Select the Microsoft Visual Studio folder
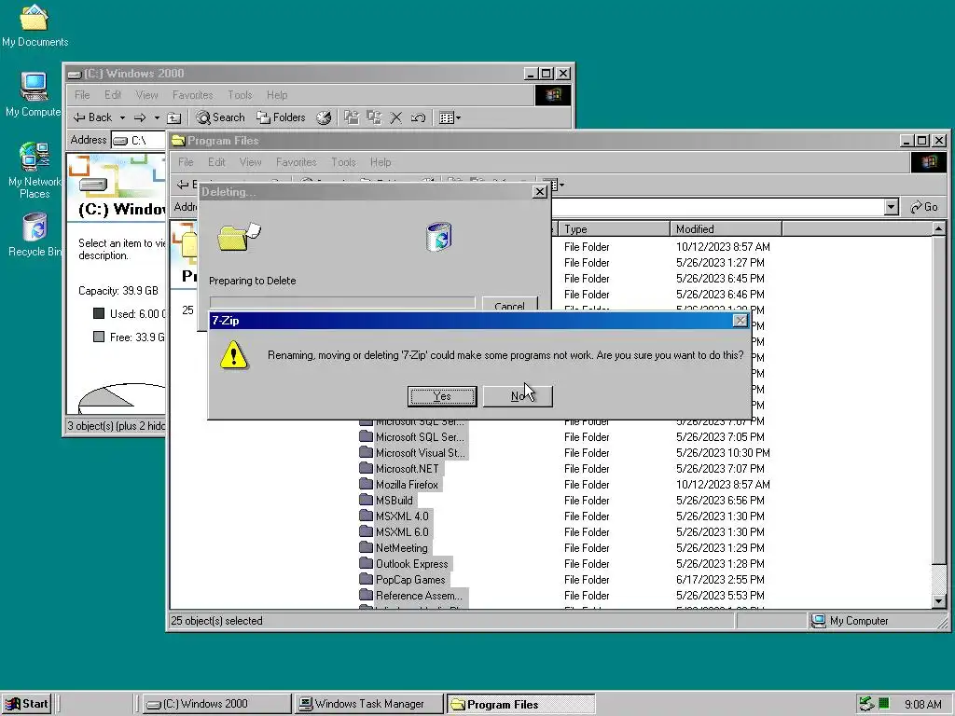955x716 pixels. tap(413, 453)
